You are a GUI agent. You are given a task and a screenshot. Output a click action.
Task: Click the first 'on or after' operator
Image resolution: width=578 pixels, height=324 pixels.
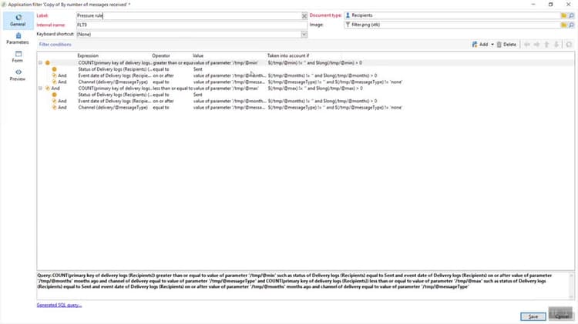click(163, 75)
